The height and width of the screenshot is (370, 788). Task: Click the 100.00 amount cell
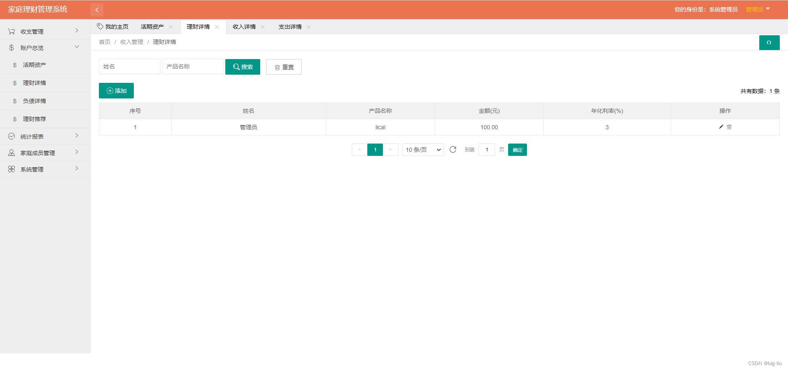click(489, 127)
